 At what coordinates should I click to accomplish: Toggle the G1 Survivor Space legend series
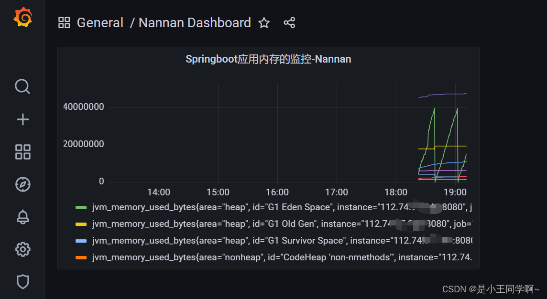(x=282, y=241)
